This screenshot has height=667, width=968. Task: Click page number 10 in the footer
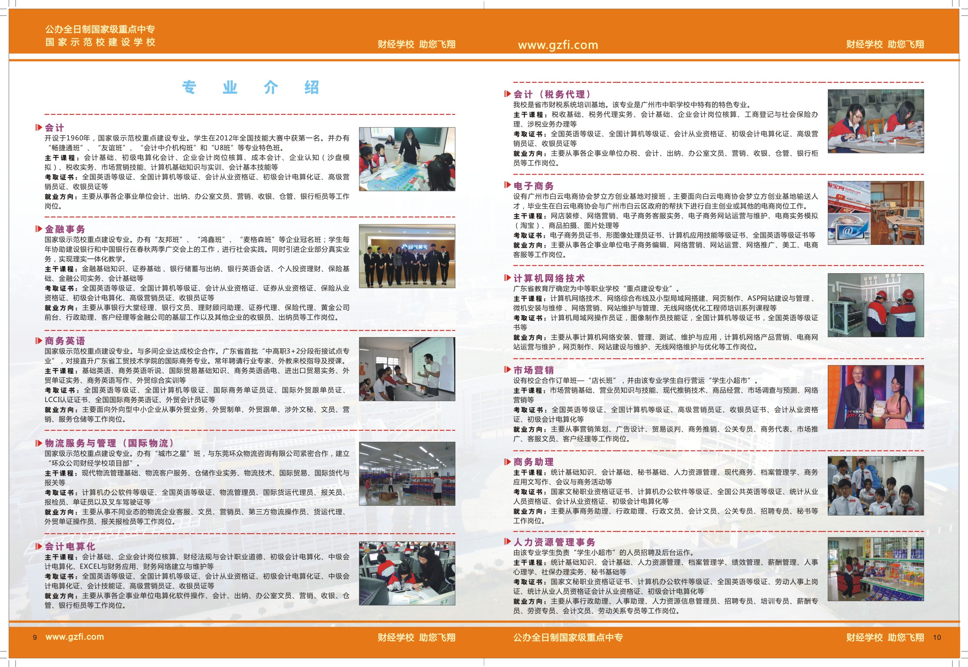pos(937,637)
